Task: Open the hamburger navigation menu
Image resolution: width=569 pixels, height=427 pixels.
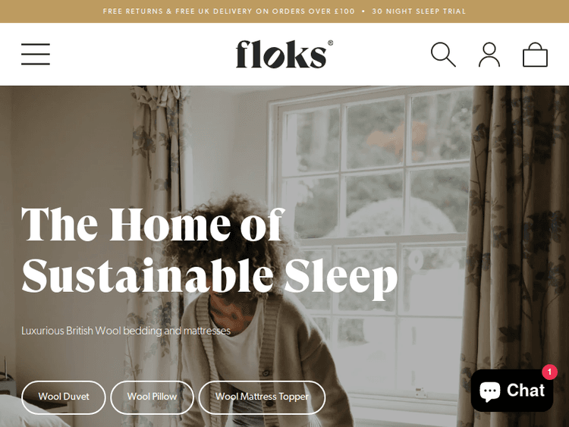Action: tap(36, 54)
